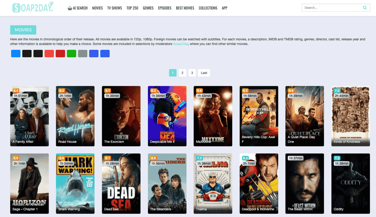Click the gray share button
Viewport: 376px width, 217px height.
tap(82, 54)
